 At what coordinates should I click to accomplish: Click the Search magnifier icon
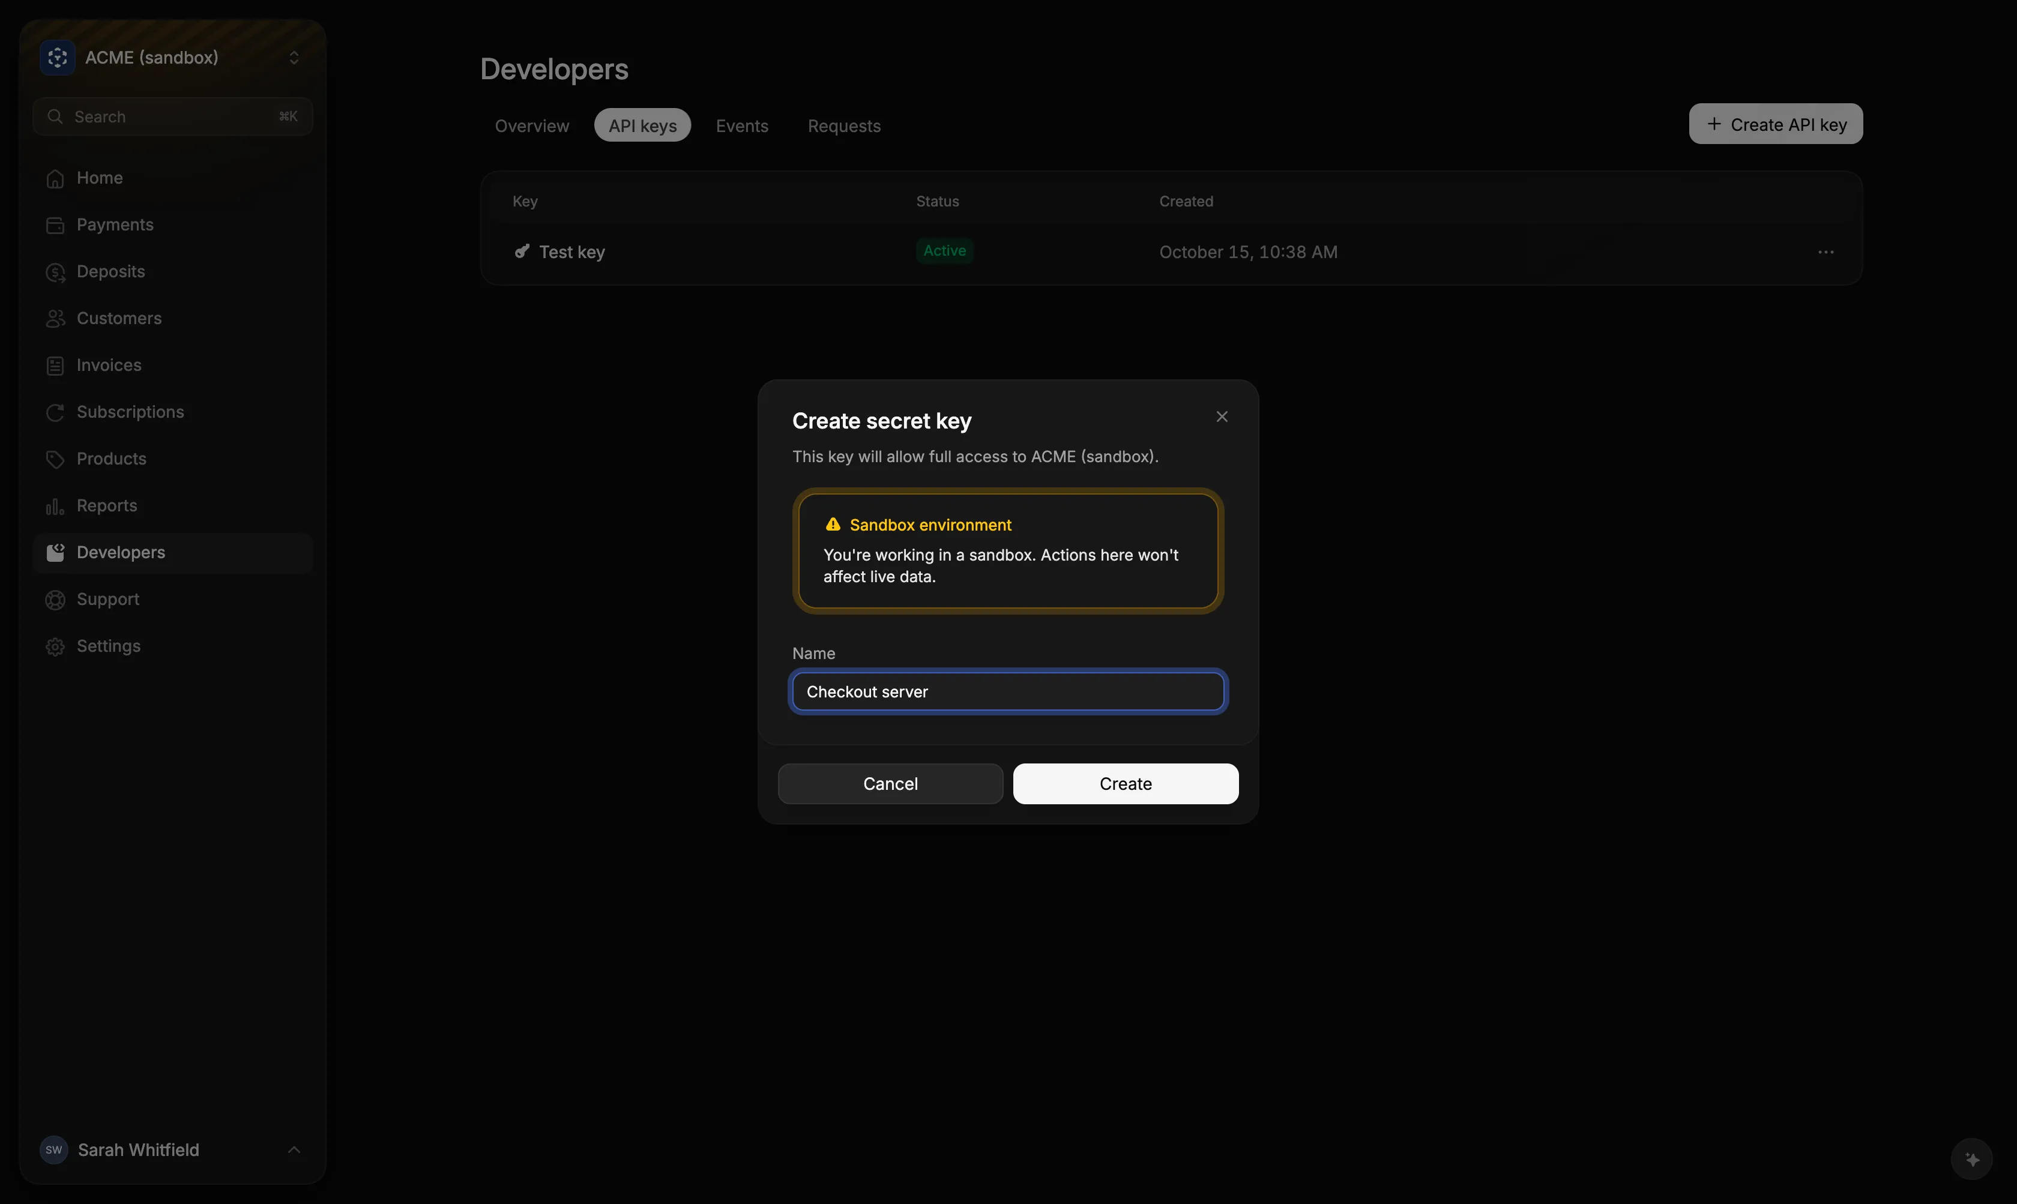pos(55,117)
